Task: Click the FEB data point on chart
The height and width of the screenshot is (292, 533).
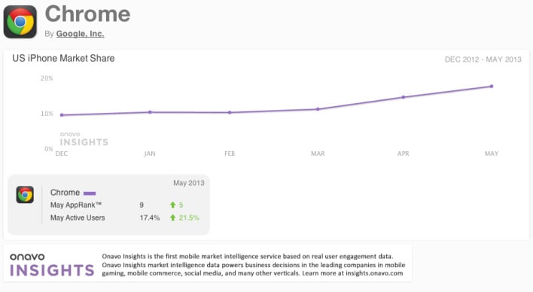Action: tap(230, 112)
